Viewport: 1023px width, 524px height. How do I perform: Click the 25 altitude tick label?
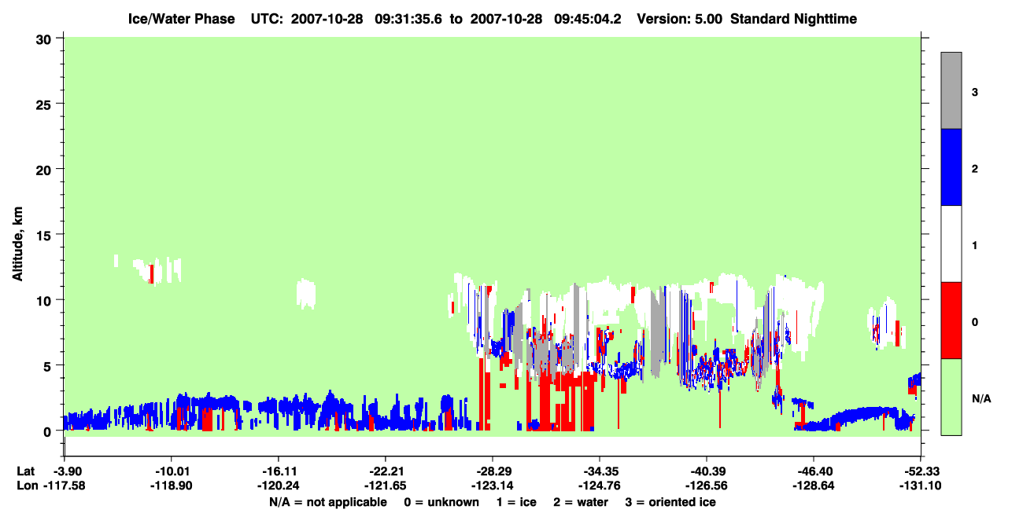click(43, 104)
